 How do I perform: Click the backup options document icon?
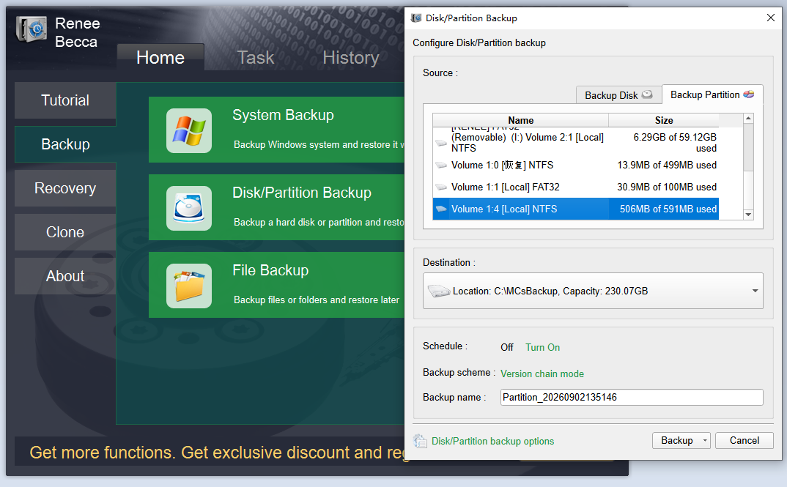click(420, 441)
